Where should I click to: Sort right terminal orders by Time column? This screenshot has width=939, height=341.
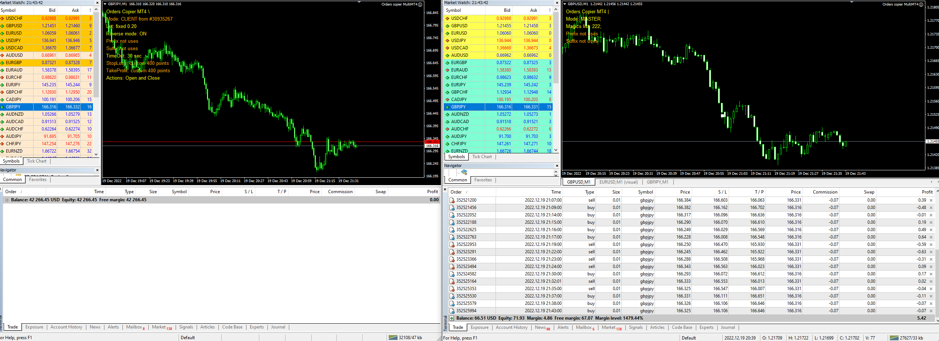pos(529,192)
